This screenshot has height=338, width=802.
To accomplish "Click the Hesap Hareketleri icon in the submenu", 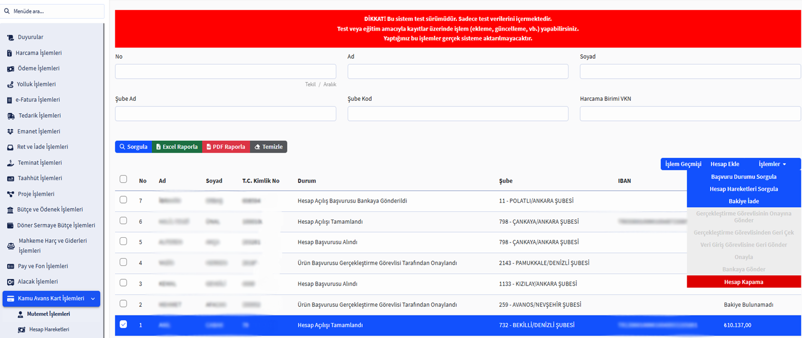I will (x=21, y=330).
